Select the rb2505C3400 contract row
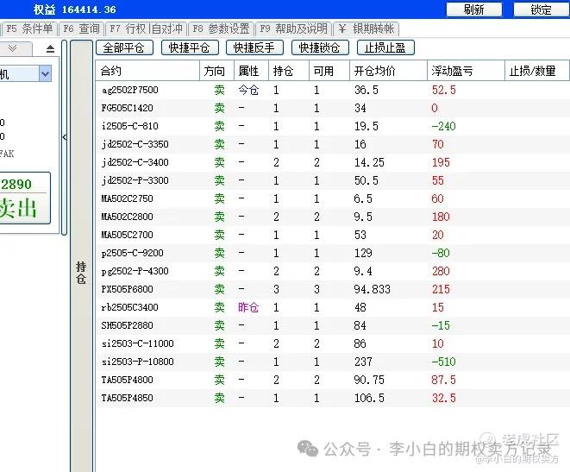This screenshot has height=472, width=570. click(332, 307)
